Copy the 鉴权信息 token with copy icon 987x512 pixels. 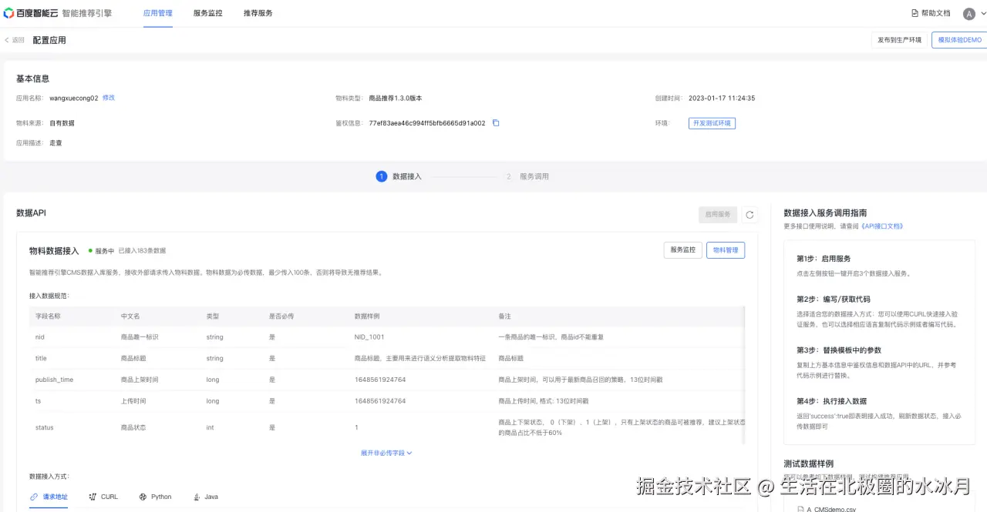click(496, 123)
